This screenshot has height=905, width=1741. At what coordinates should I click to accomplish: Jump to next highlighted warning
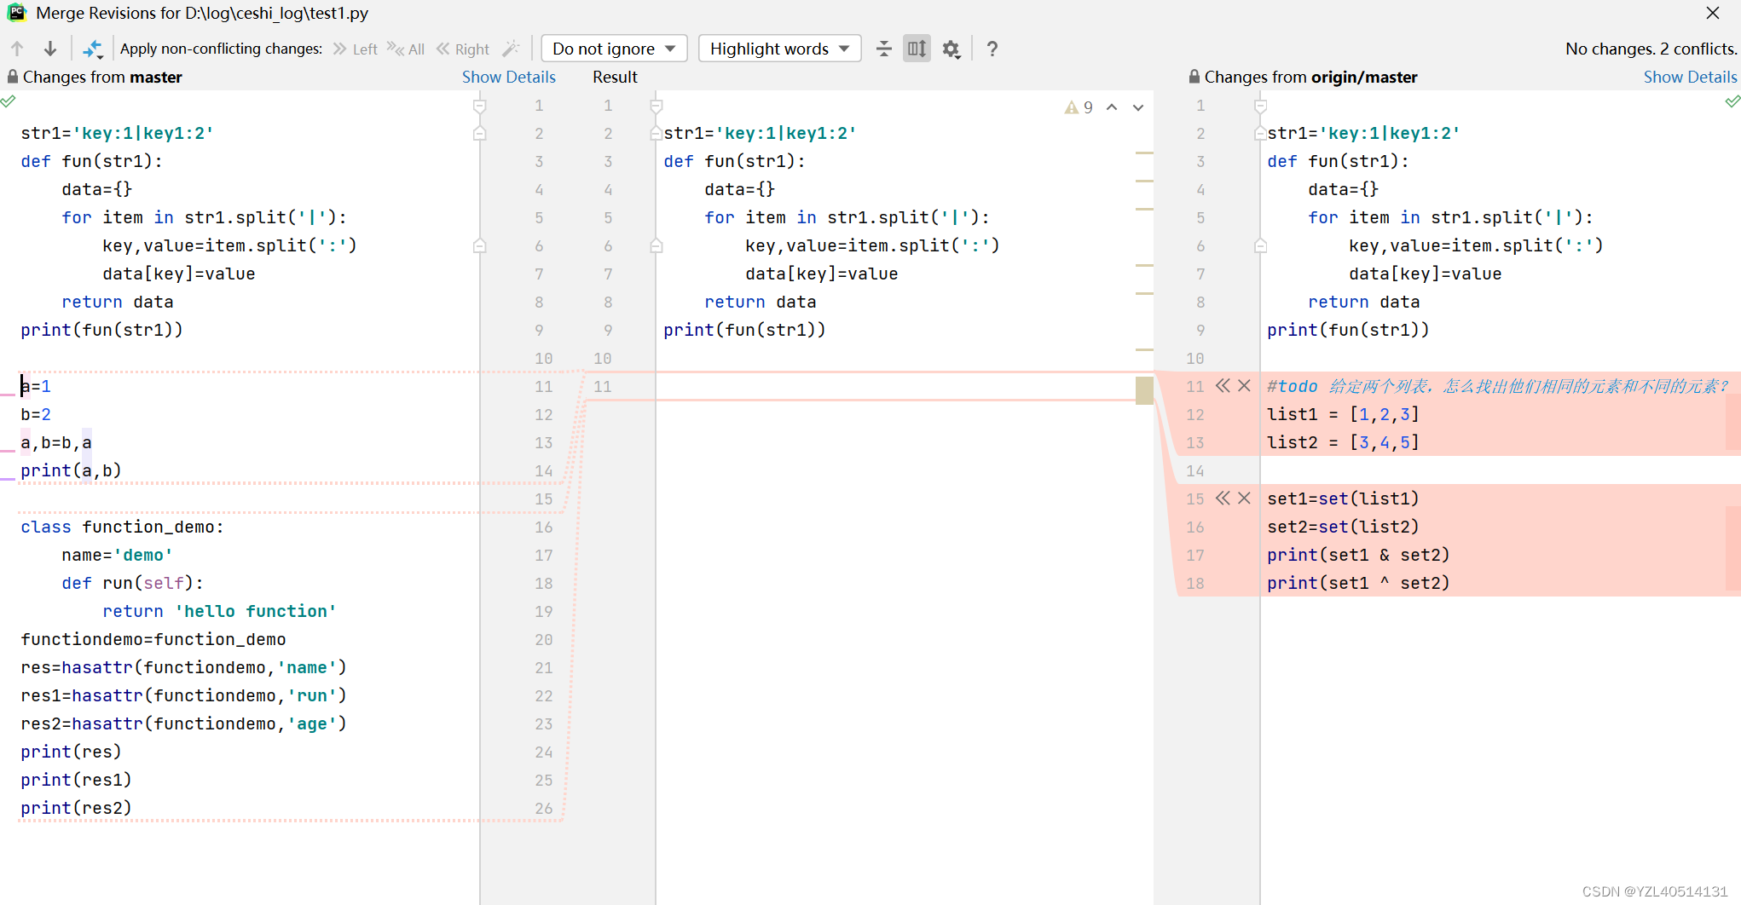(1138, 107)
